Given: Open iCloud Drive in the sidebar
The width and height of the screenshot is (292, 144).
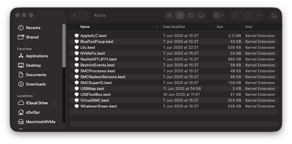Looking at the screenshot, I should 37,103.
